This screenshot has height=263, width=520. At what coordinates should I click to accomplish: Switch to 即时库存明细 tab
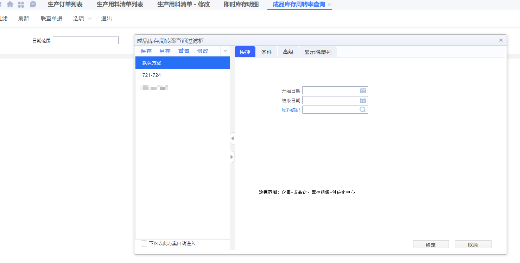click(x=241, y=5)
